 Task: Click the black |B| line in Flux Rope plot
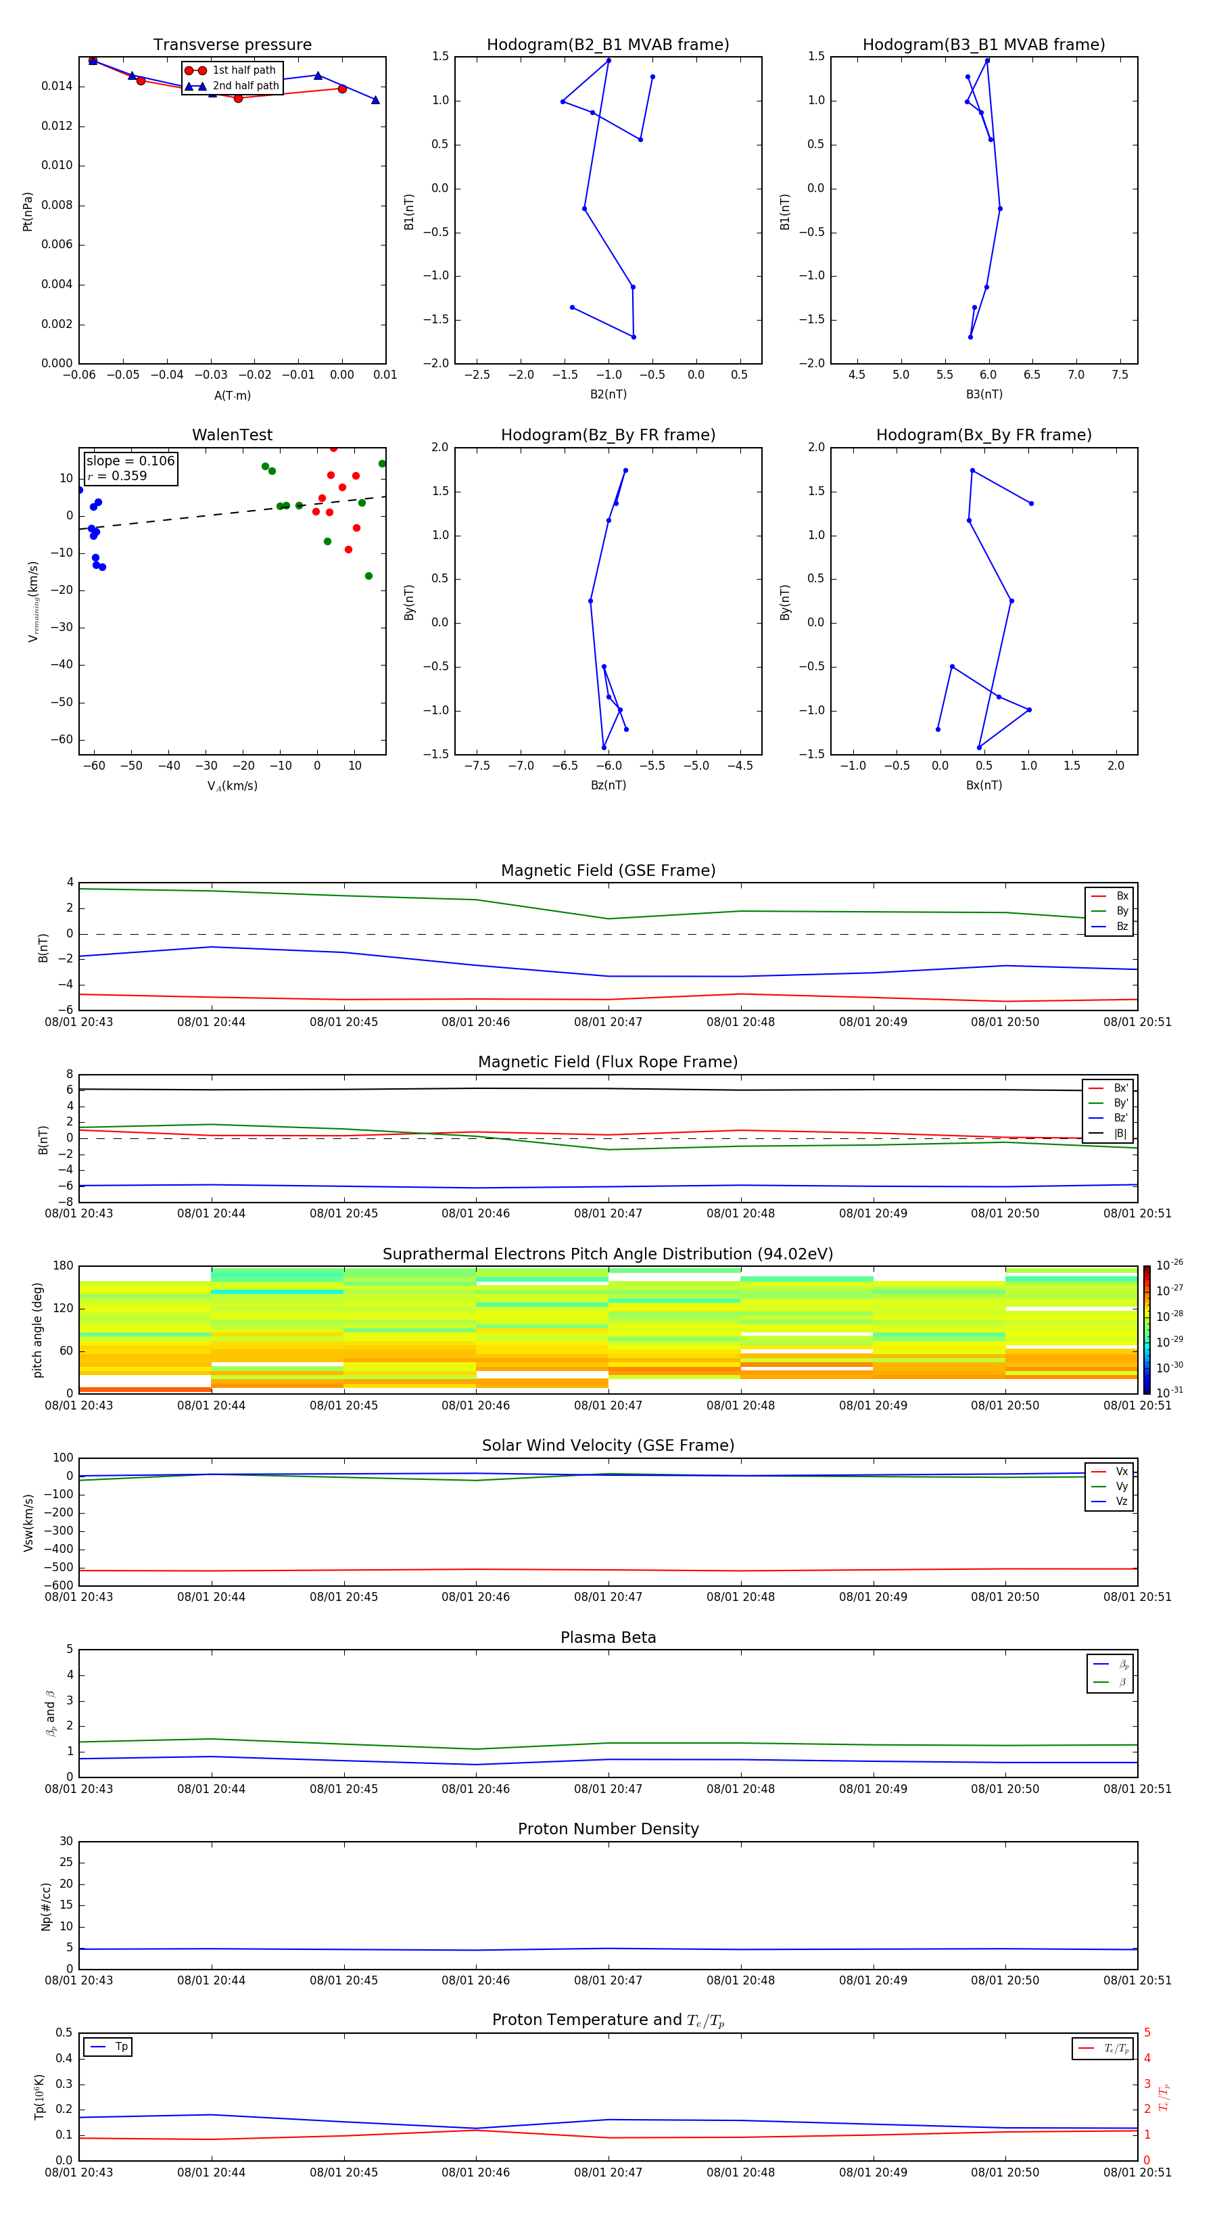[608, 1089]
